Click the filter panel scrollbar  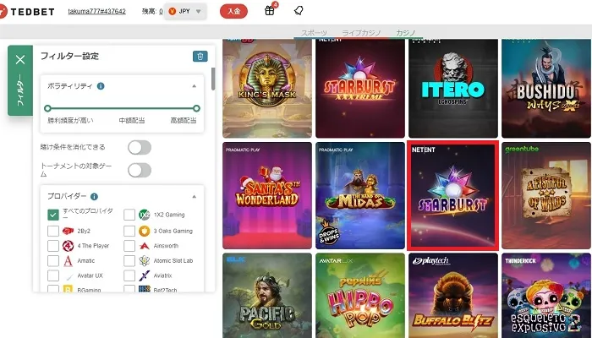point(213,79)
